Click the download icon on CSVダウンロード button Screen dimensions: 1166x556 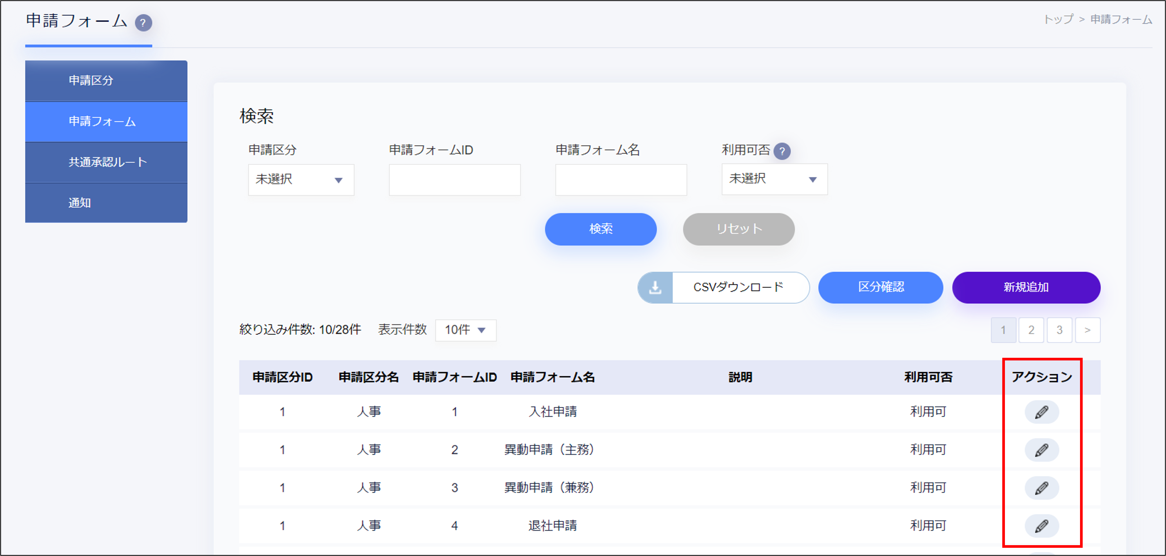click(655, 287)
